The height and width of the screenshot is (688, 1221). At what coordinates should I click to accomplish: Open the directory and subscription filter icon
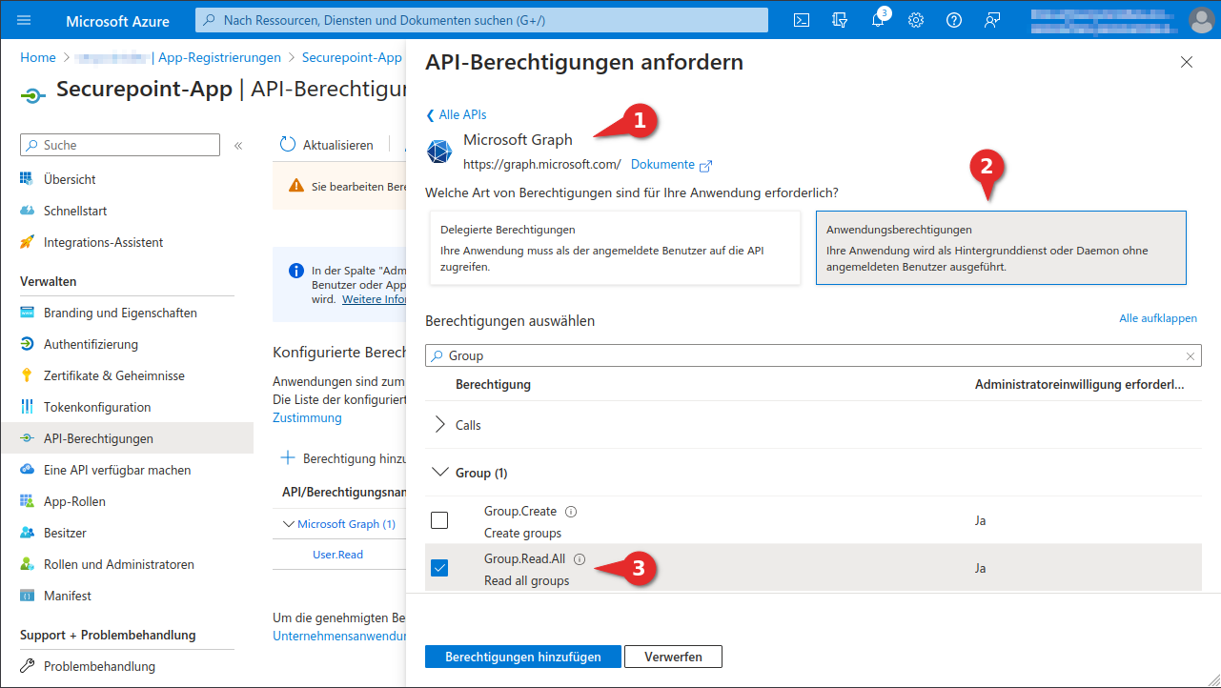(x=840, y=20)
